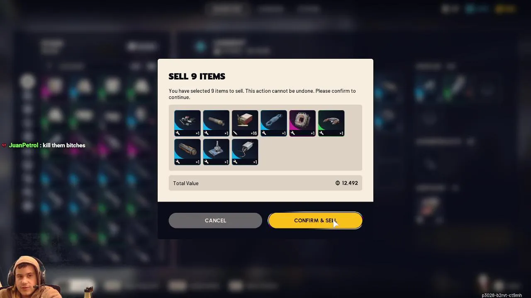Viewport: 531px width, 298px height.
Task: Click the Total Value row
Action: click(265, 183)
